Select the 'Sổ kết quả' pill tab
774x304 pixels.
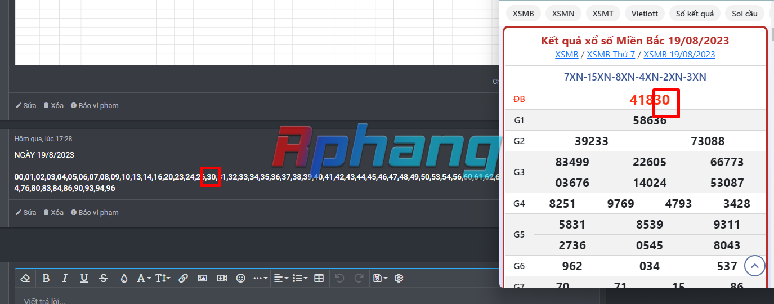click(695, 14)
